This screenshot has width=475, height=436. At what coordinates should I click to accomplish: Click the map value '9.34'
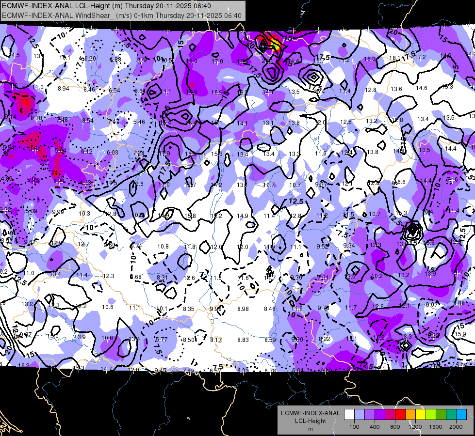pos(349,246)
